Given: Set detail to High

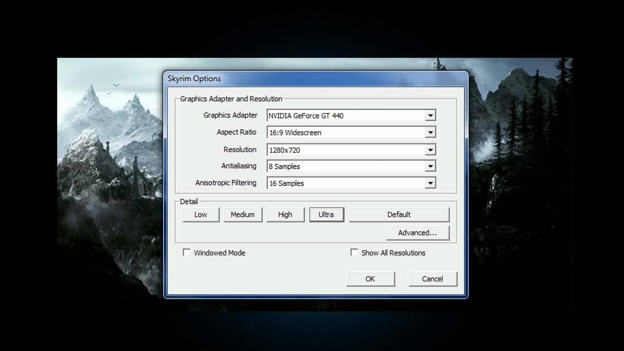Looking at the screenshot, I should (285, 214).
